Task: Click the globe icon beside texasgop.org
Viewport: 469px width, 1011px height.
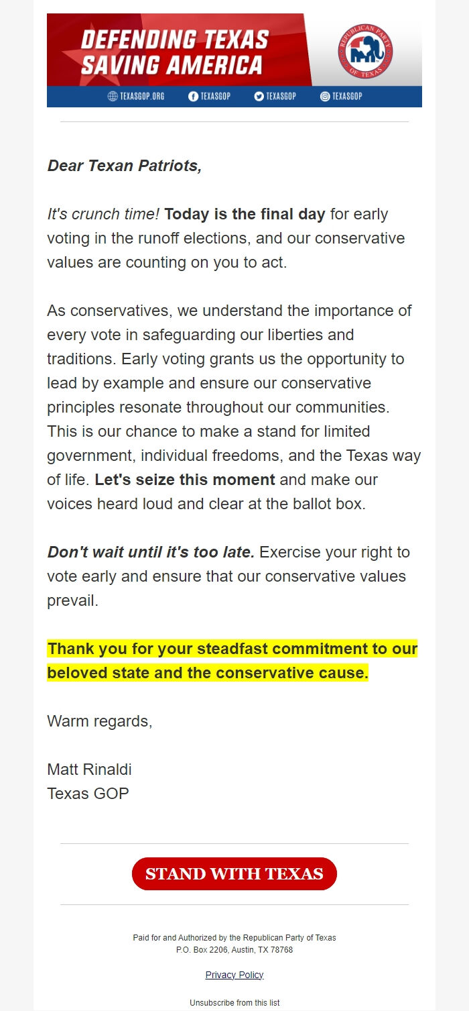Action: tap(113, 97)
